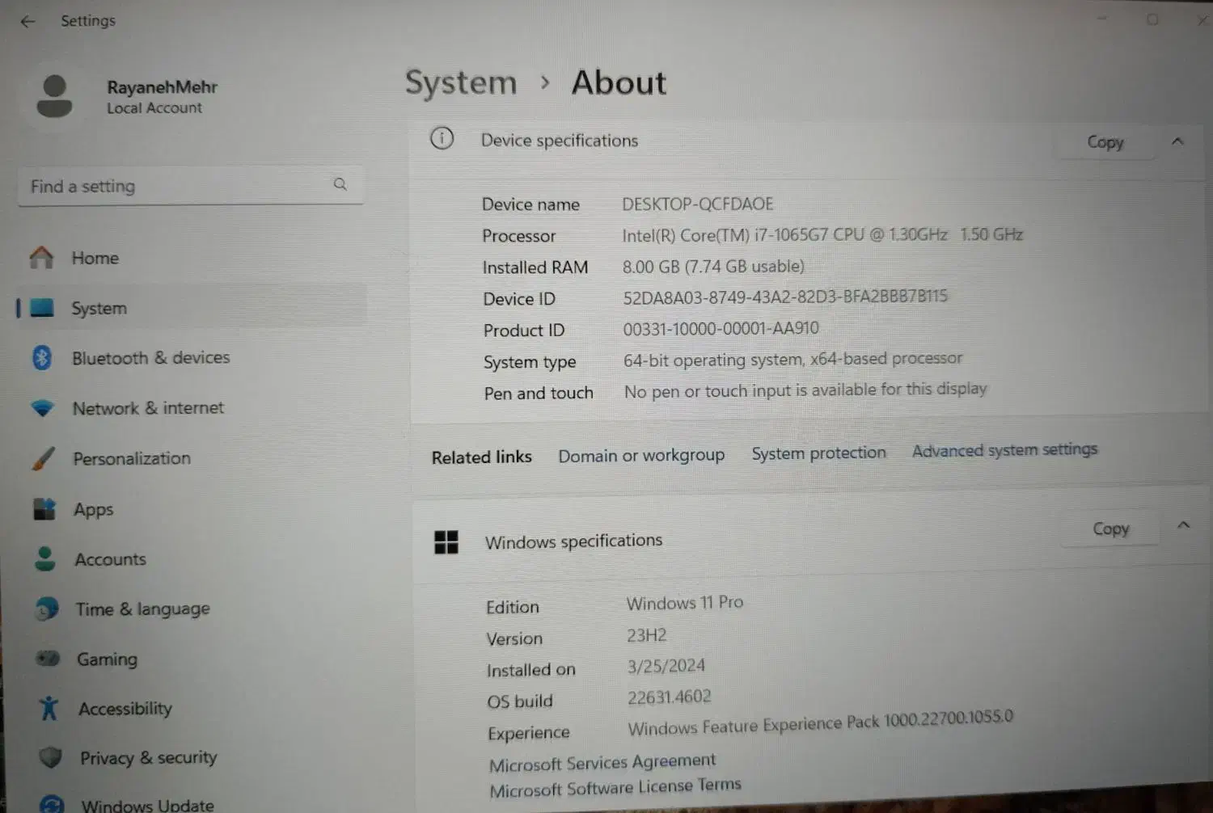Open Home via the house icon
The image size is (1213, 813).
coord(41,258)
